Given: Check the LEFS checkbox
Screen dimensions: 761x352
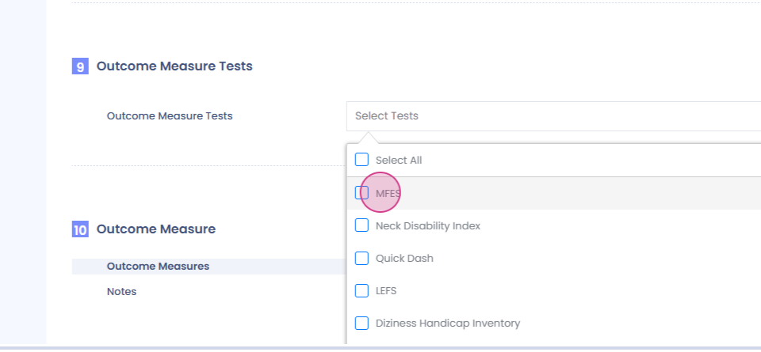Looking at the screenshot, I should 361,290.
